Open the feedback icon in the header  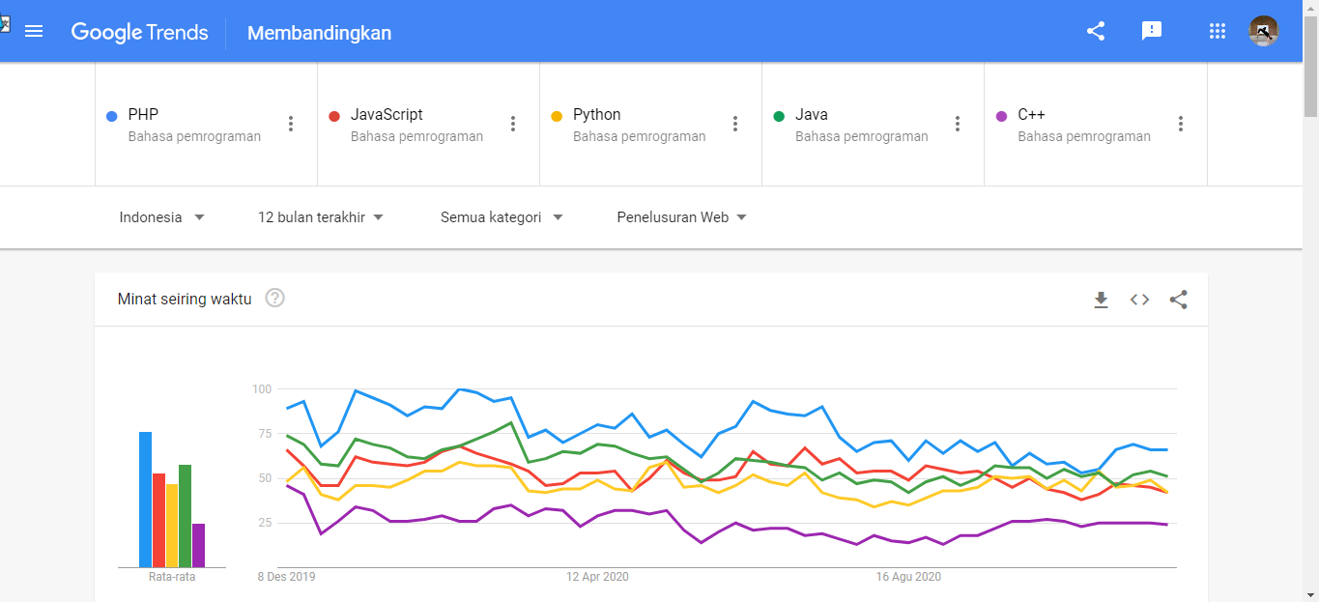[1151, 30]
